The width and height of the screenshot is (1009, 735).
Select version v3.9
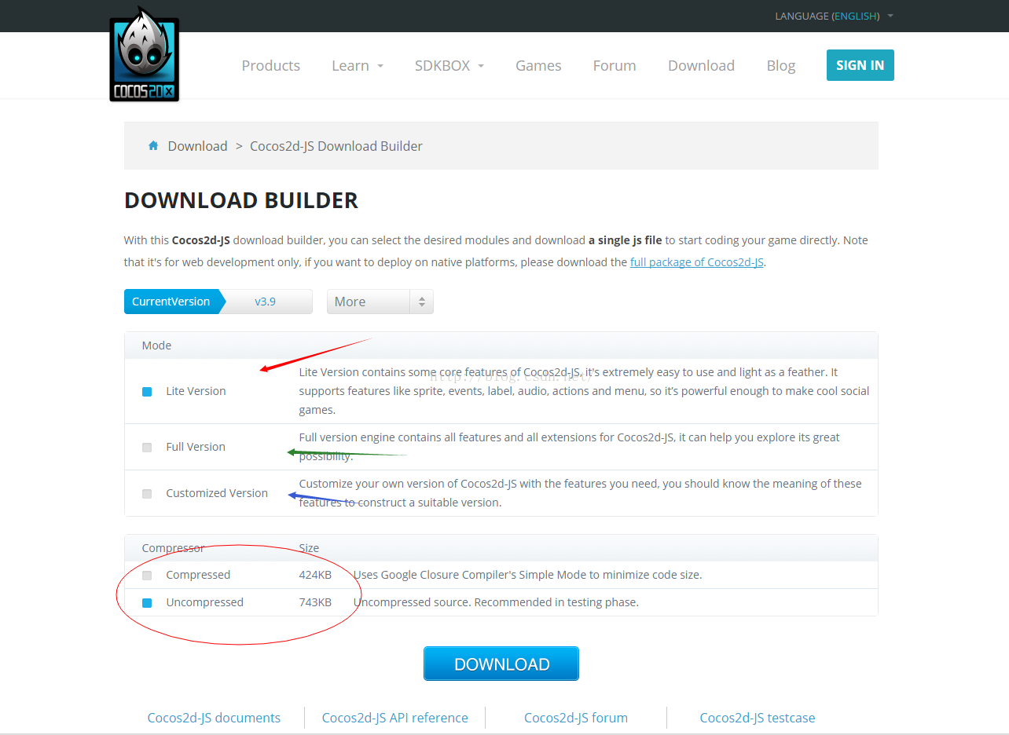[x=266, y=302]
